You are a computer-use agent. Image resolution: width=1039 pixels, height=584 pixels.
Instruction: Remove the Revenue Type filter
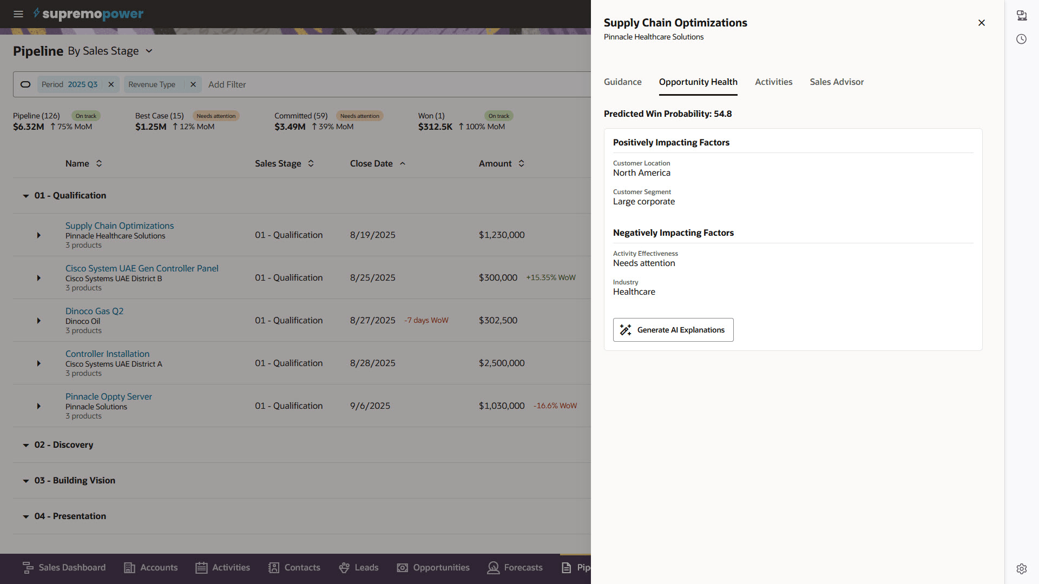[x=193, y=84]
